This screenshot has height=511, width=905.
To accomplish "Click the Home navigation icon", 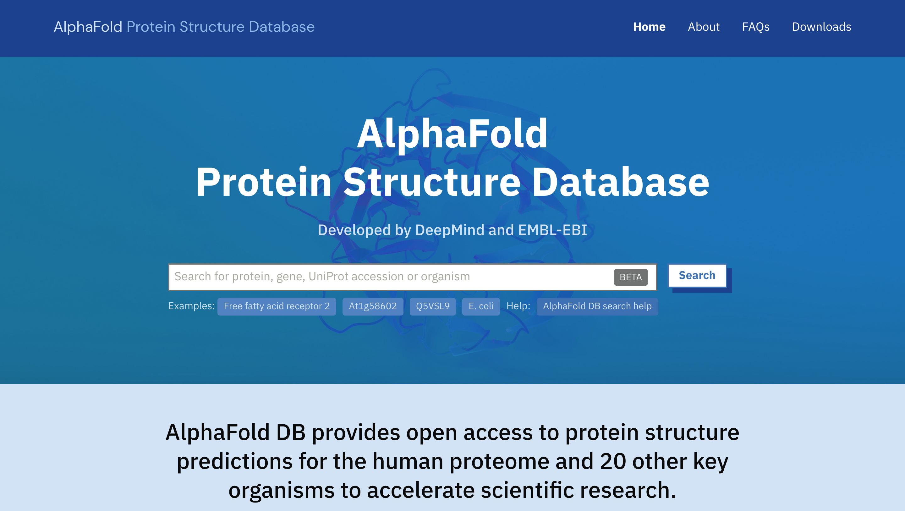I will 650,26.
